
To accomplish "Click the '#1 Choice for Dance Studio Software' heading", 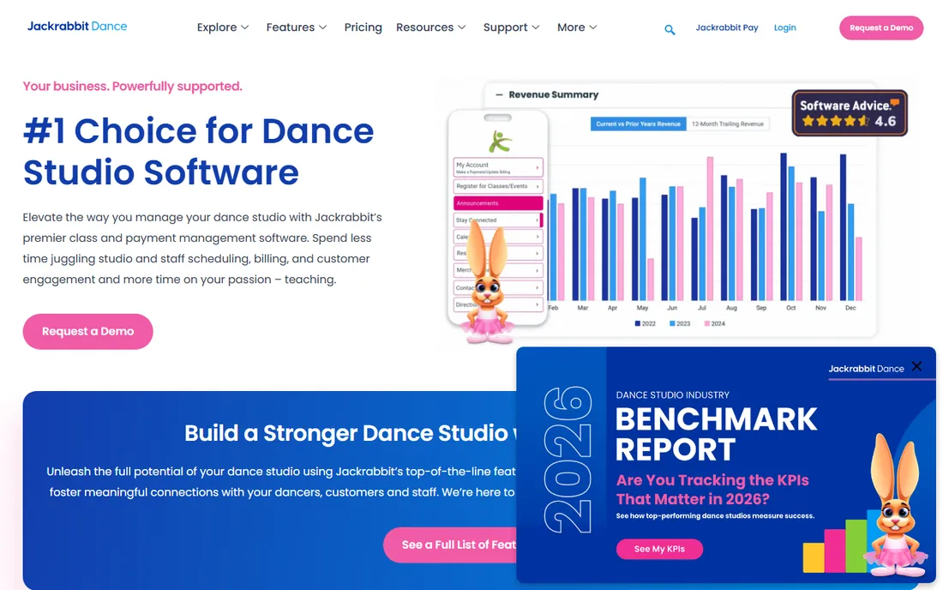I will (x=199, y=152).
